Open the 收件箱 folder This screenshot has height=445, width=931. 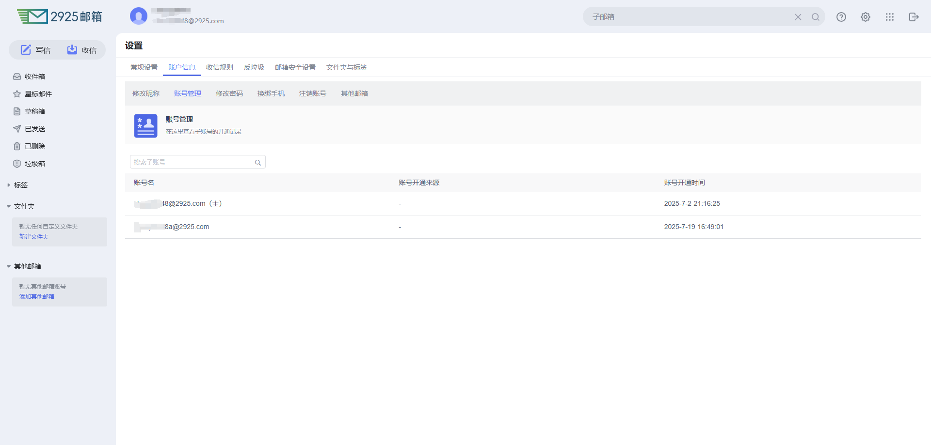pyautogui.click(x=35, y=77)
